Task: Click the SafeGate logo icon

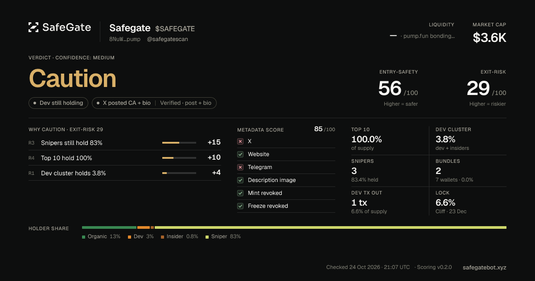Action: pos(33,27)
